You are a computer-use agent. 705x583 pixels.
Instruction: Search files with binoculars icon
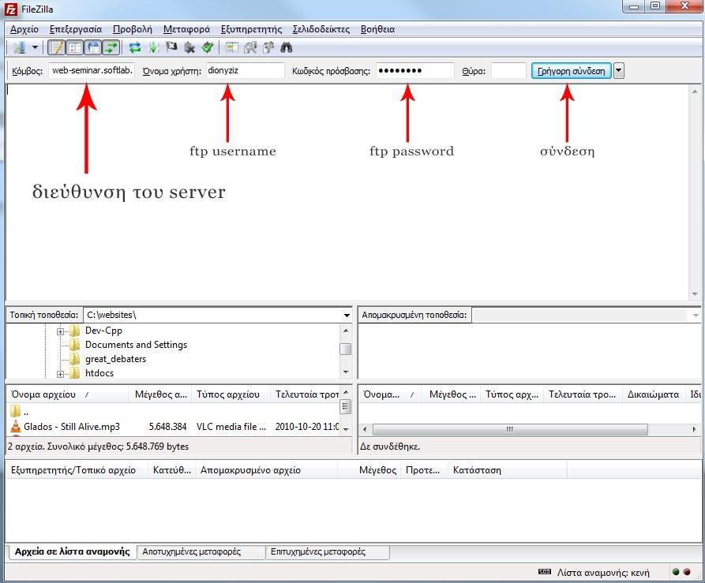tap(287, 47)
